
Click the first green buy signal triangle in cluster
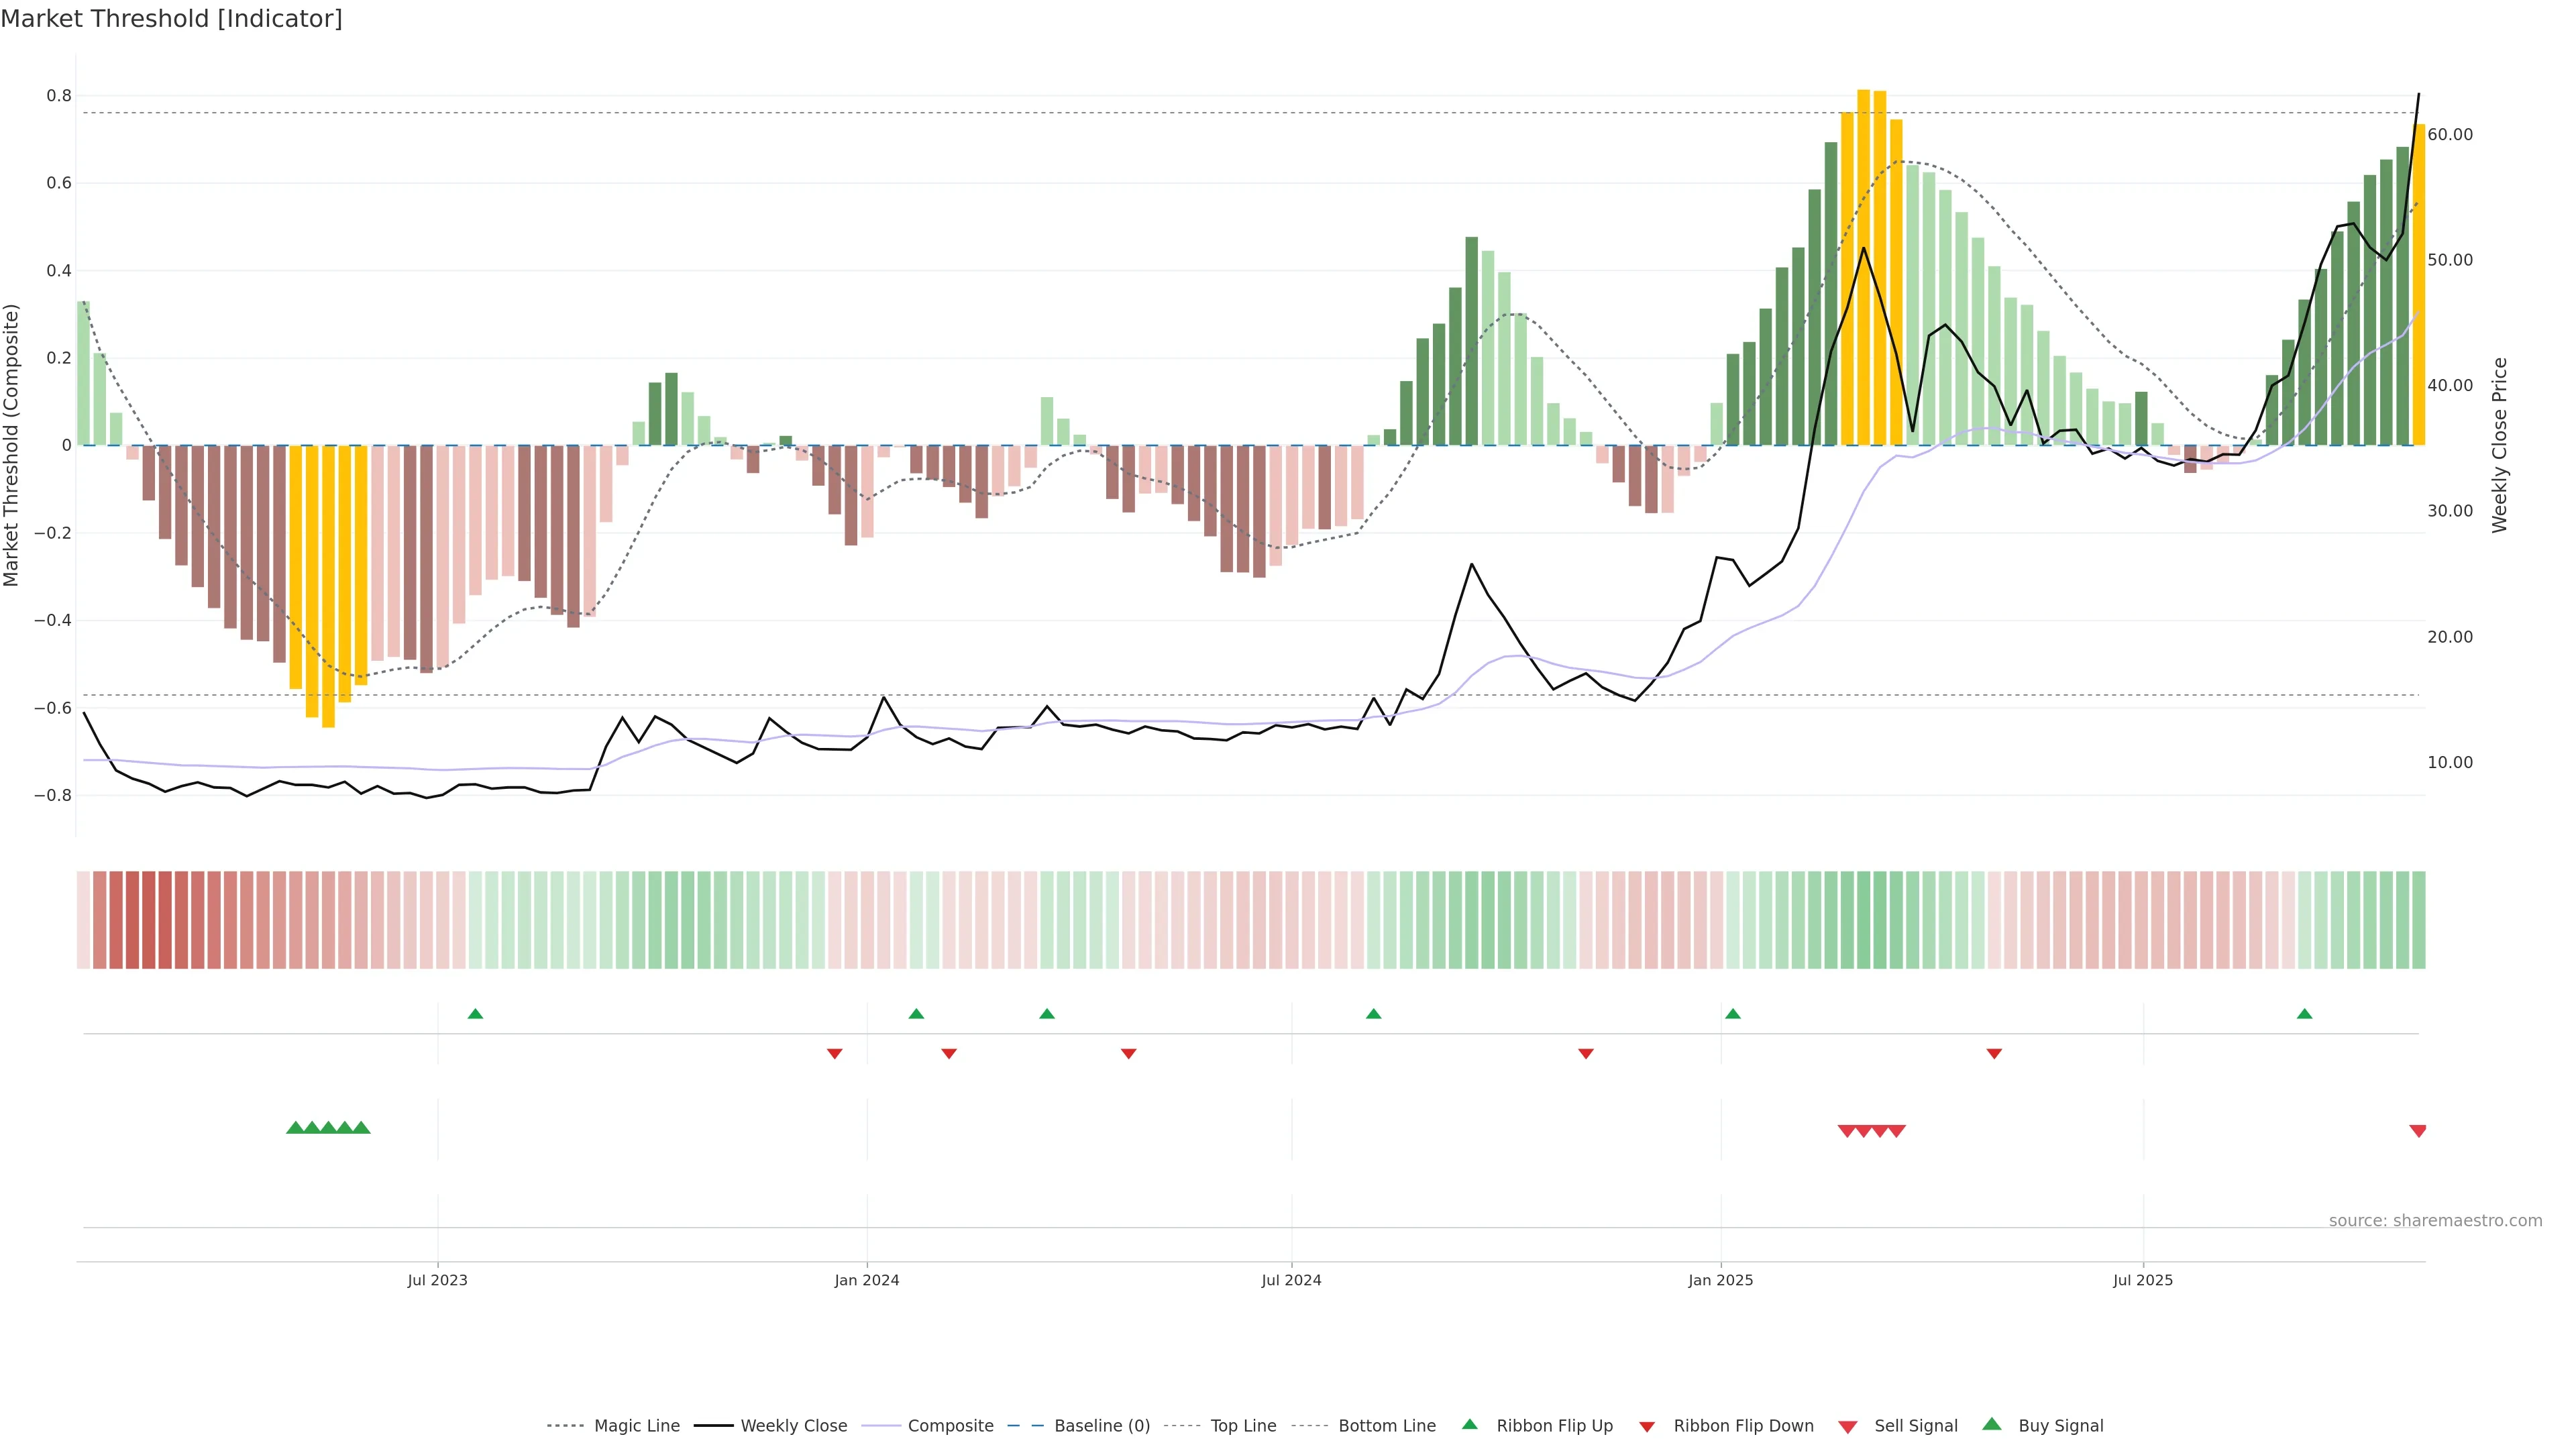click(x=295, y=1128)
